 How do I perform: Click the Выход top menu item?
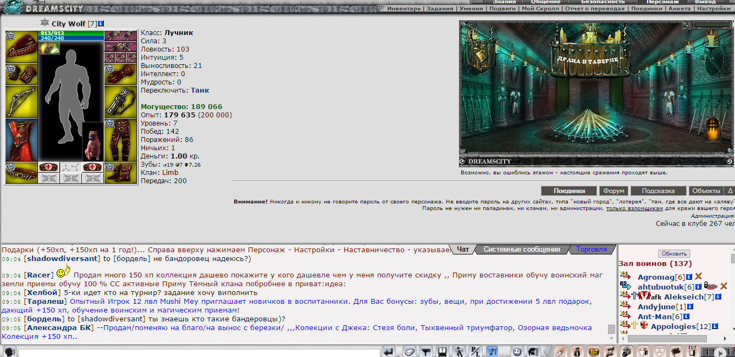pyautogui.click(x=705, y=2)
